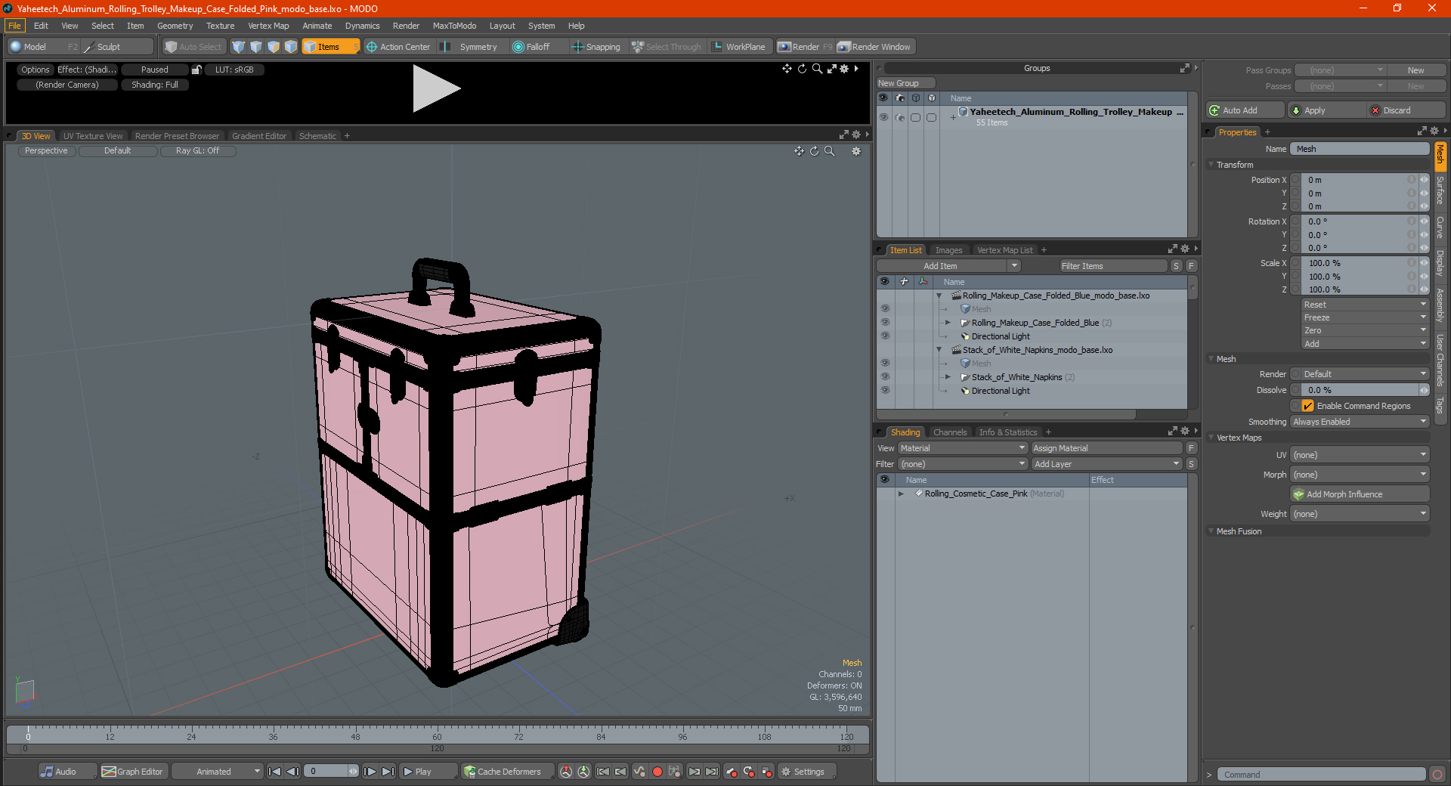
Task: Select Polygons selection mode icon
Action: [274, 47]
